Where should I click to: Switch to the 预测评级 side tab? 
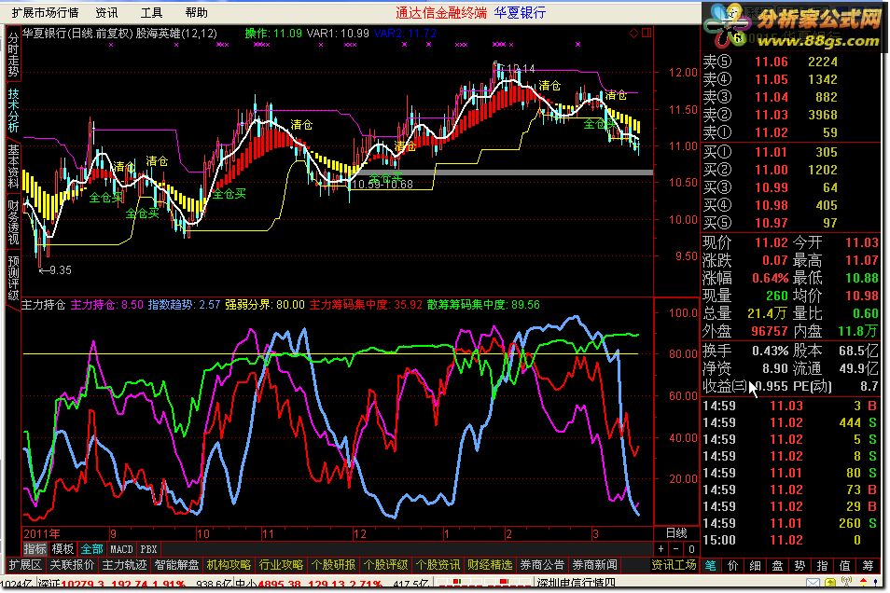(x=13, y=278)
